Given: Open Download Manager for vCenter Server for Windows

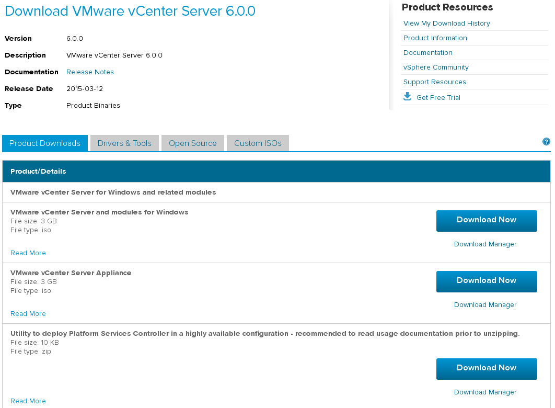Looking at the screenshot, I should coord(485,244).
